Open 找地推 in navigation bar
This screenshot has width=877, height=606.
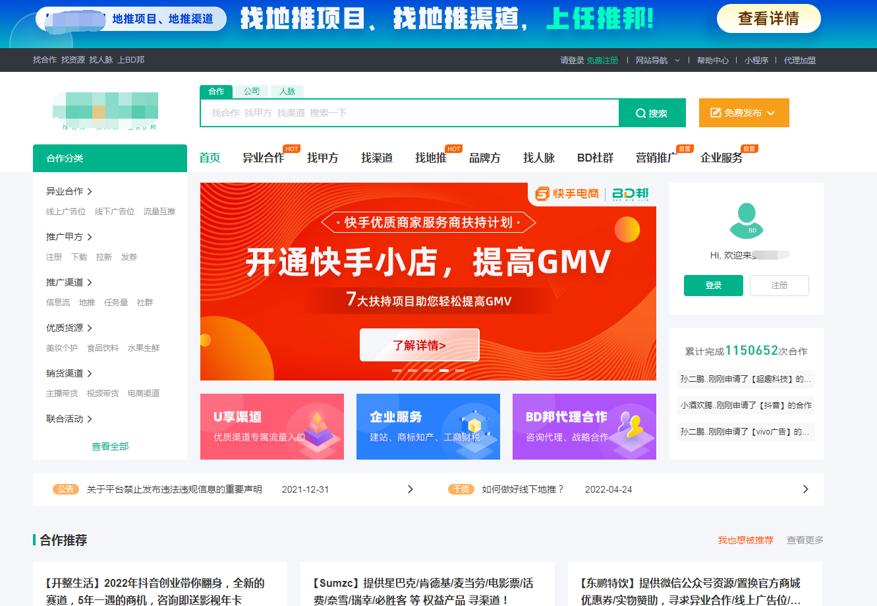click(431, 158)
